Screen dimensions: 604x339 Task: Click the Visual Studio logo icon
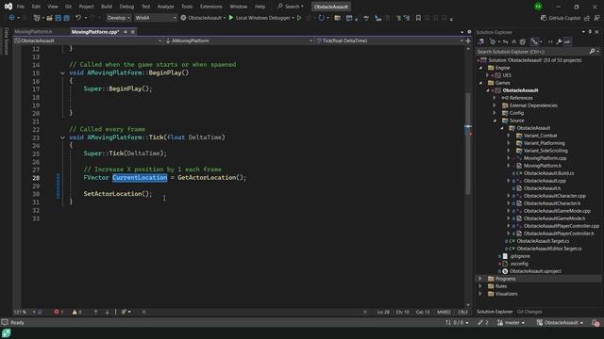8,7
